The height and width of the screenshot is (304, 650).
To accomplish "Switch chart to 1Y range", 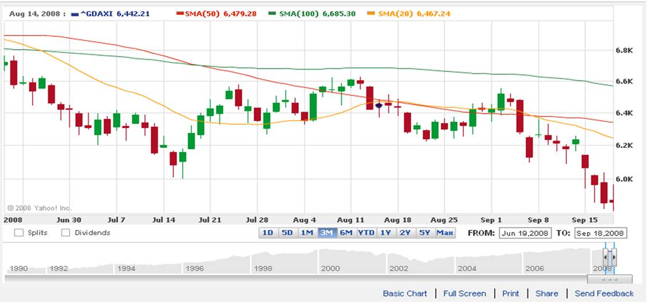I will tap(386, 233).
